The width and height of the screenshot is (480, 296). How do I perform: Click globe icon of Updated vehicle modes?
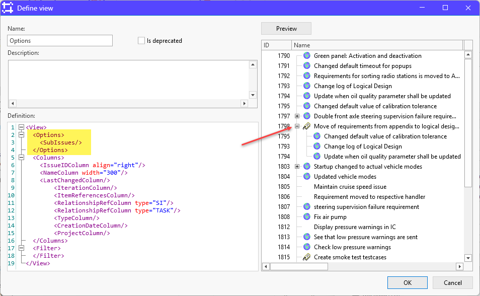307,177
